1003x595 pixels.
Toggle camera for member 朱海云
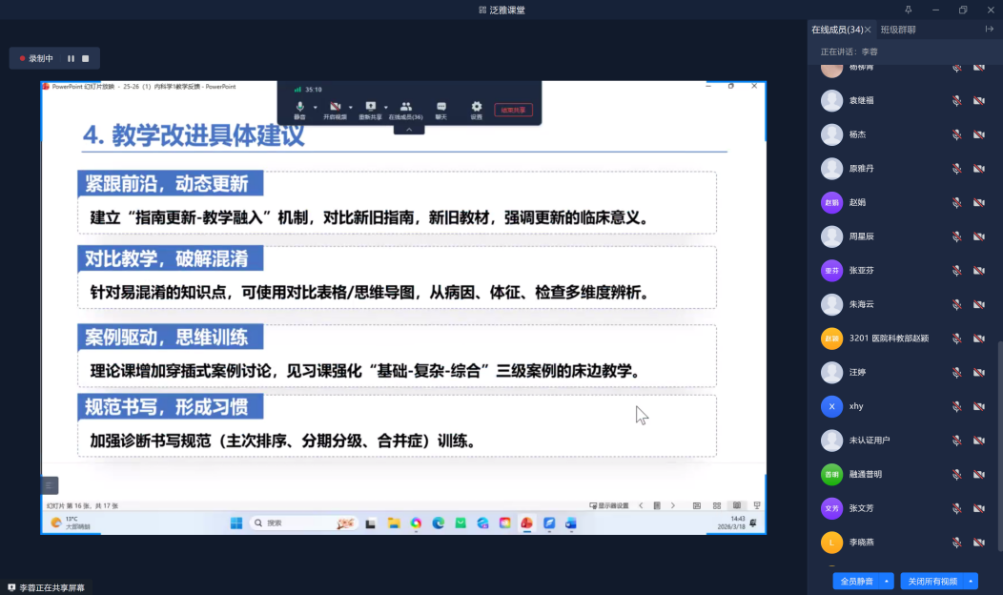[x=978, y=304]
